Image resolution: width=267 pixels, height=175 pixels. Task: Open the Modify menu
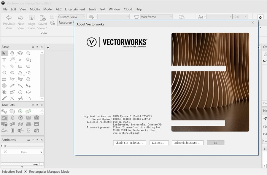[x=35, y=9]
